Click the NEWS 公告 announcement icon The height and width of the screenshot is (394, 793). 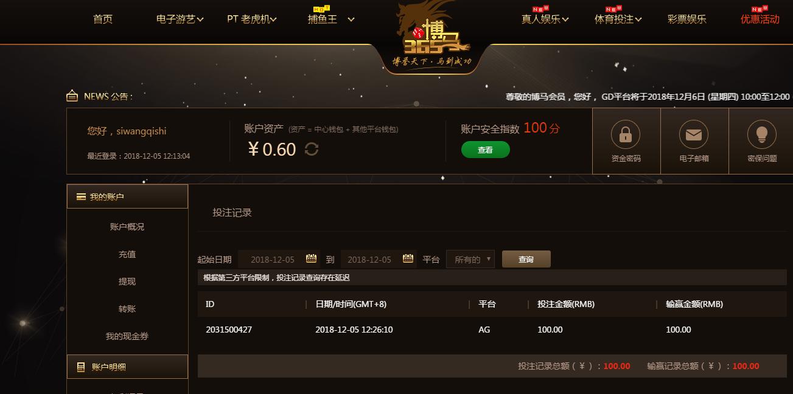[x=72, y=96]
